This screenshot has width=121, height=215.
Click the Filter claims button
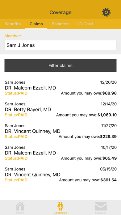coord(60,65)
